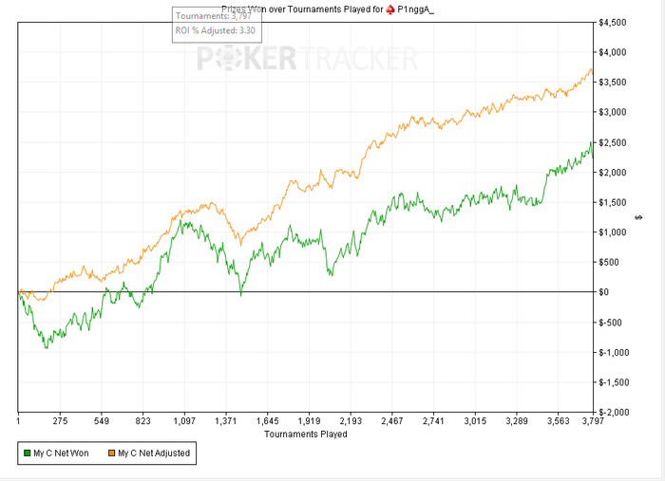Click the 2,193 x-axis tick label
Screen dimensions: 665x481
pyautogui.click(x=351, y=421)
